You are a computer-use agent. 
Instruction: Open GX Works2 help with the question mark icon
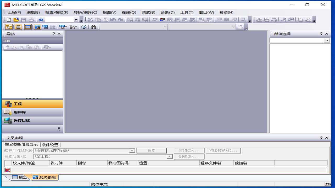point(41,20)
